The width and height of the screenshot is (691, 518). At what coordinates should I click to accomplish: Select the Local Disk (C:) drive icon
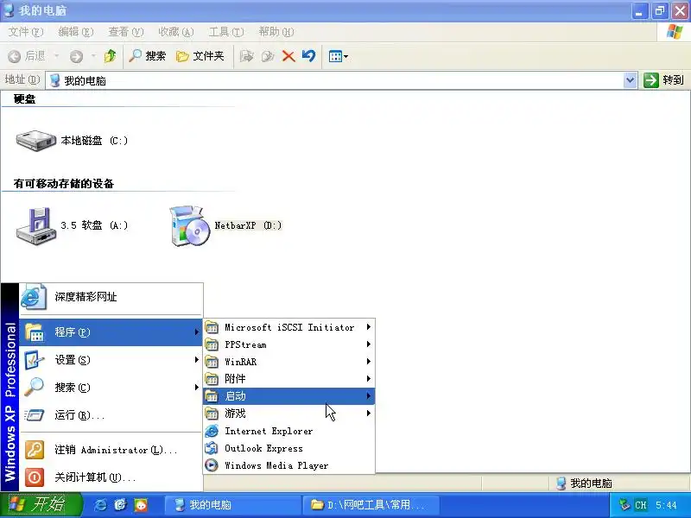(35, 141)
